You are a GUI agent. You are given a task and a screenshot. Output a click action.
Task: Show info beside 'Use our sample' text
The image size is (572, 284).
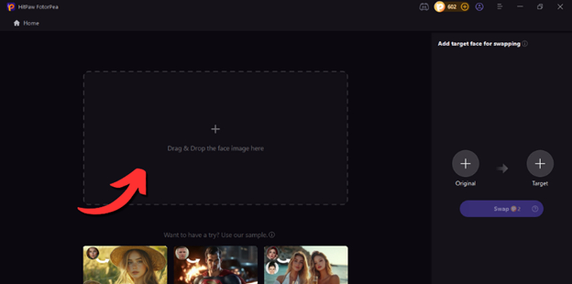(x=272, y=235)
